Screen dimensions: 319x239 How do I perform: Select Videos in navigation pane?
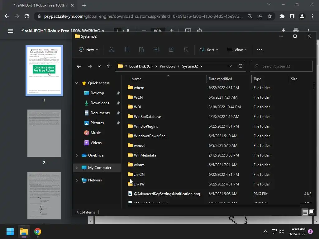96,143
